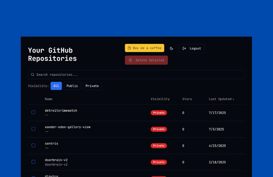Click the Buy me a coffee button
273x177 pixels.
click(x=145, y=48)
